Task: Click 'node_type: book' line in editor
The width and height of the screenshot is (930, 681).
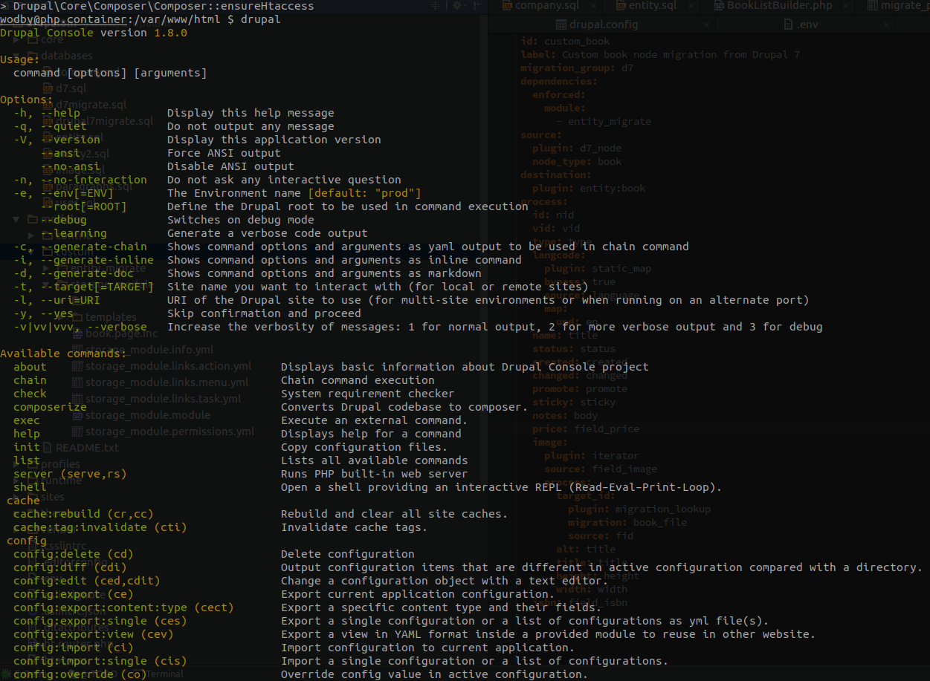Action: click(577, 161)
